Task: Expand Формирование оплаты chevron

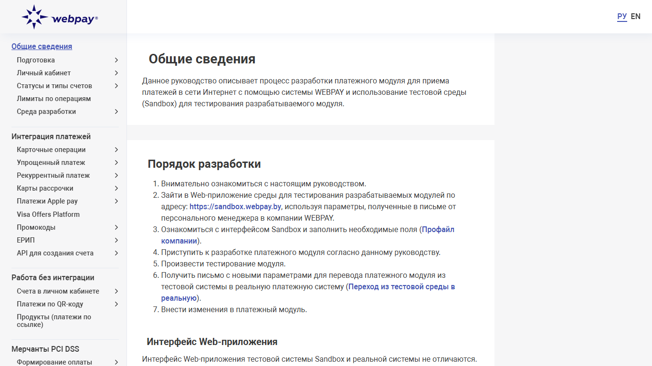Action: click(116, 362)
